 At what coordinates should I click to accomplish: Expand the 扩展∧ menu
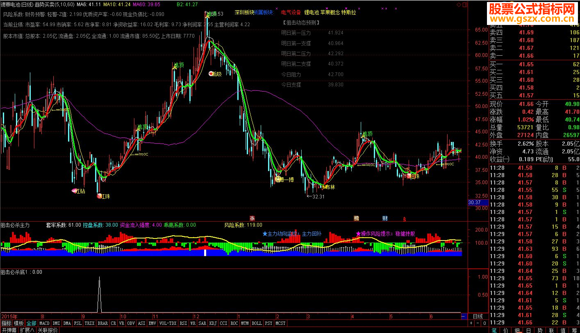[27, 330]
